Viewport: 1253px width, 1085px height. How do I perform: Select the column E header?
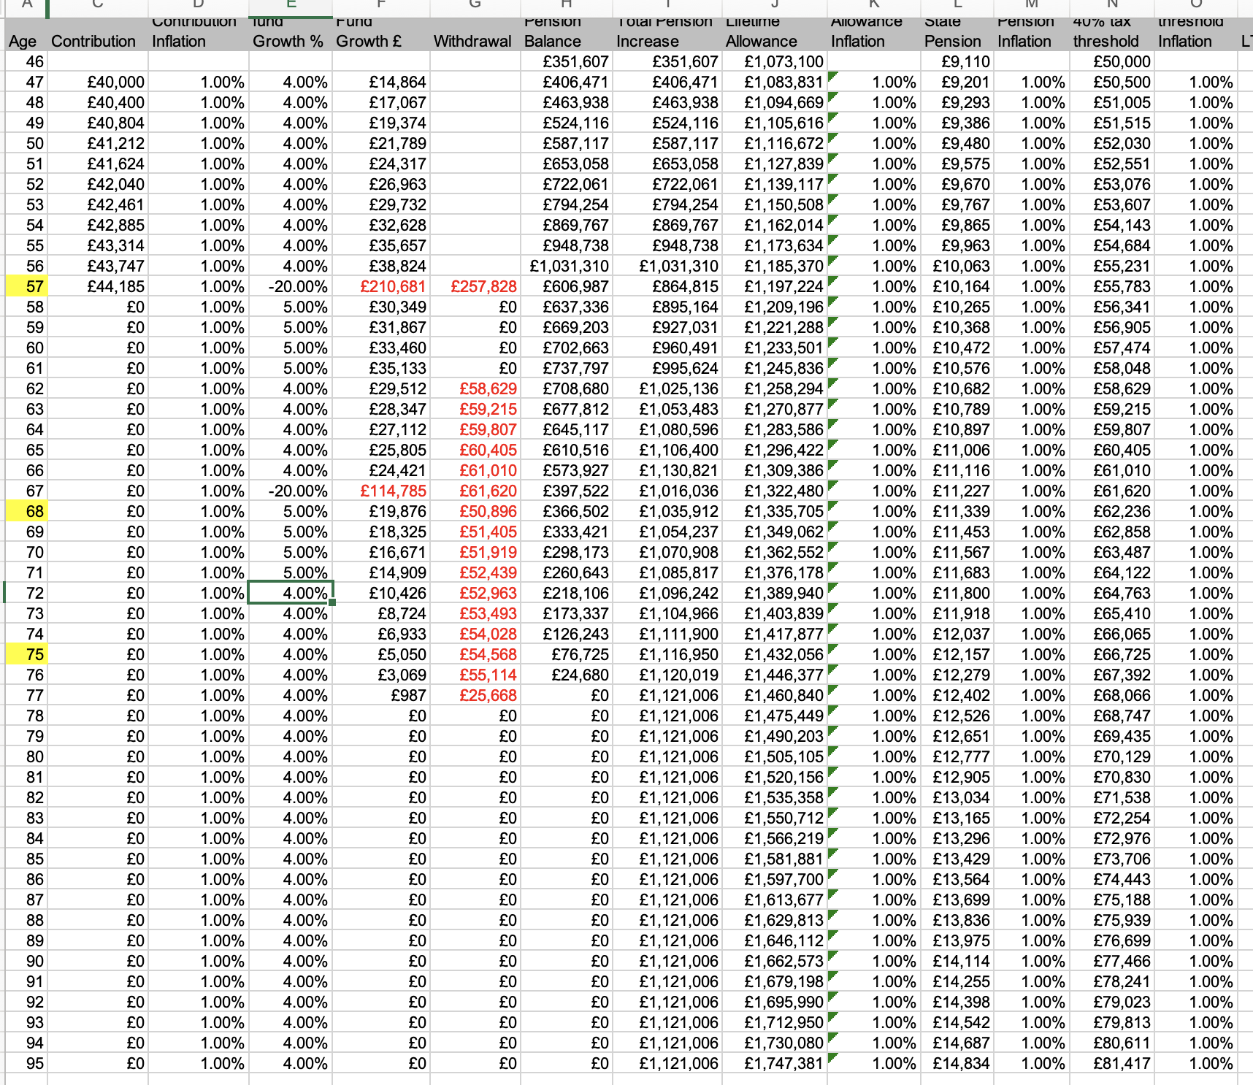291,6
